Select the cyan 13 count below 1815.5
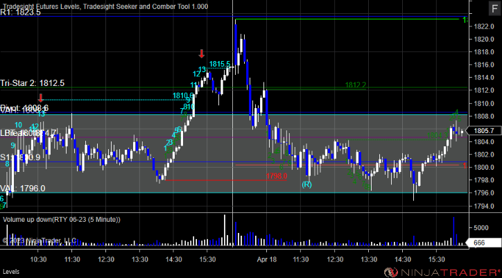The width and height of the screenshot is (502, 278). click(x=202, y=69)
